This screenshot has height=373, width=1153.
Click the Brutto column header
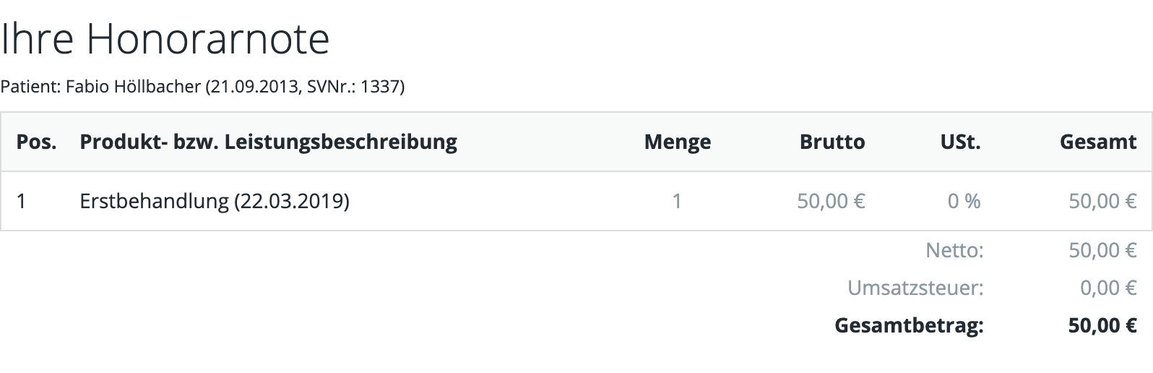pyautogui.click(x=832, y=142)
